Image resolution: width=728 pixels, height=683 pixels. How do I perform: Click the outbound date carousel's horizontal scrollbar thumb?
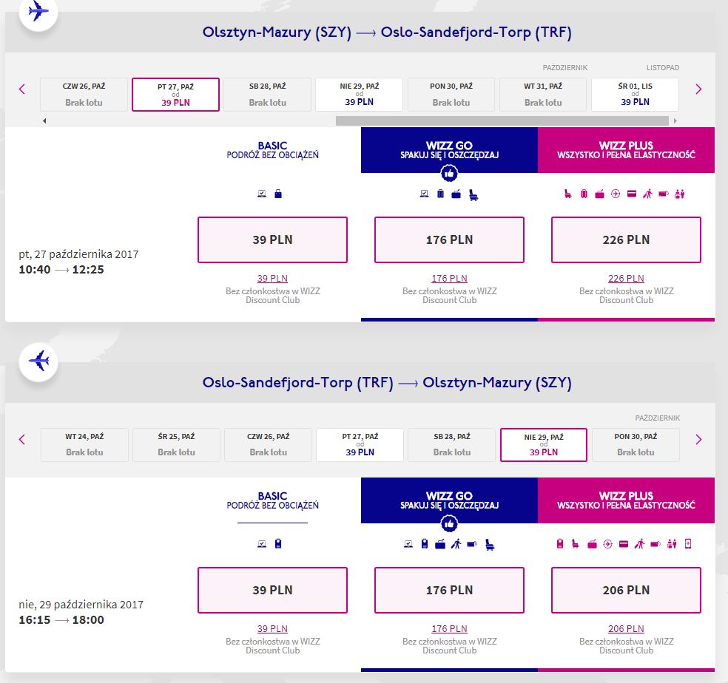pyautogui.click(x=502, y=120)
